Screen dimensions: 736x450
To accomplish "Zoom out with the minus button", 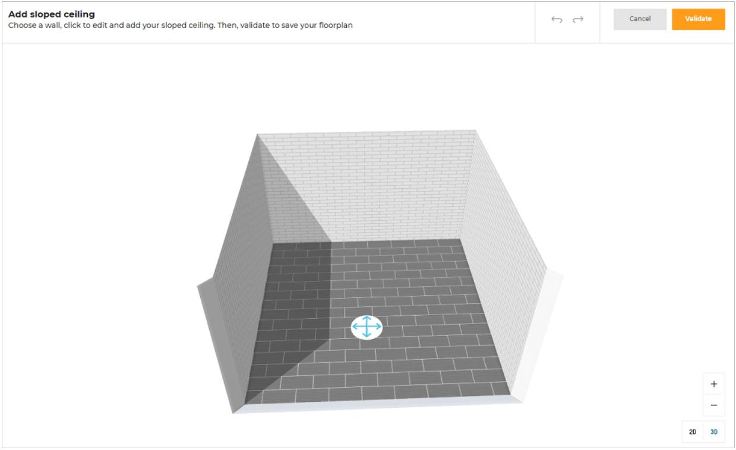I will tap(713, 405).
